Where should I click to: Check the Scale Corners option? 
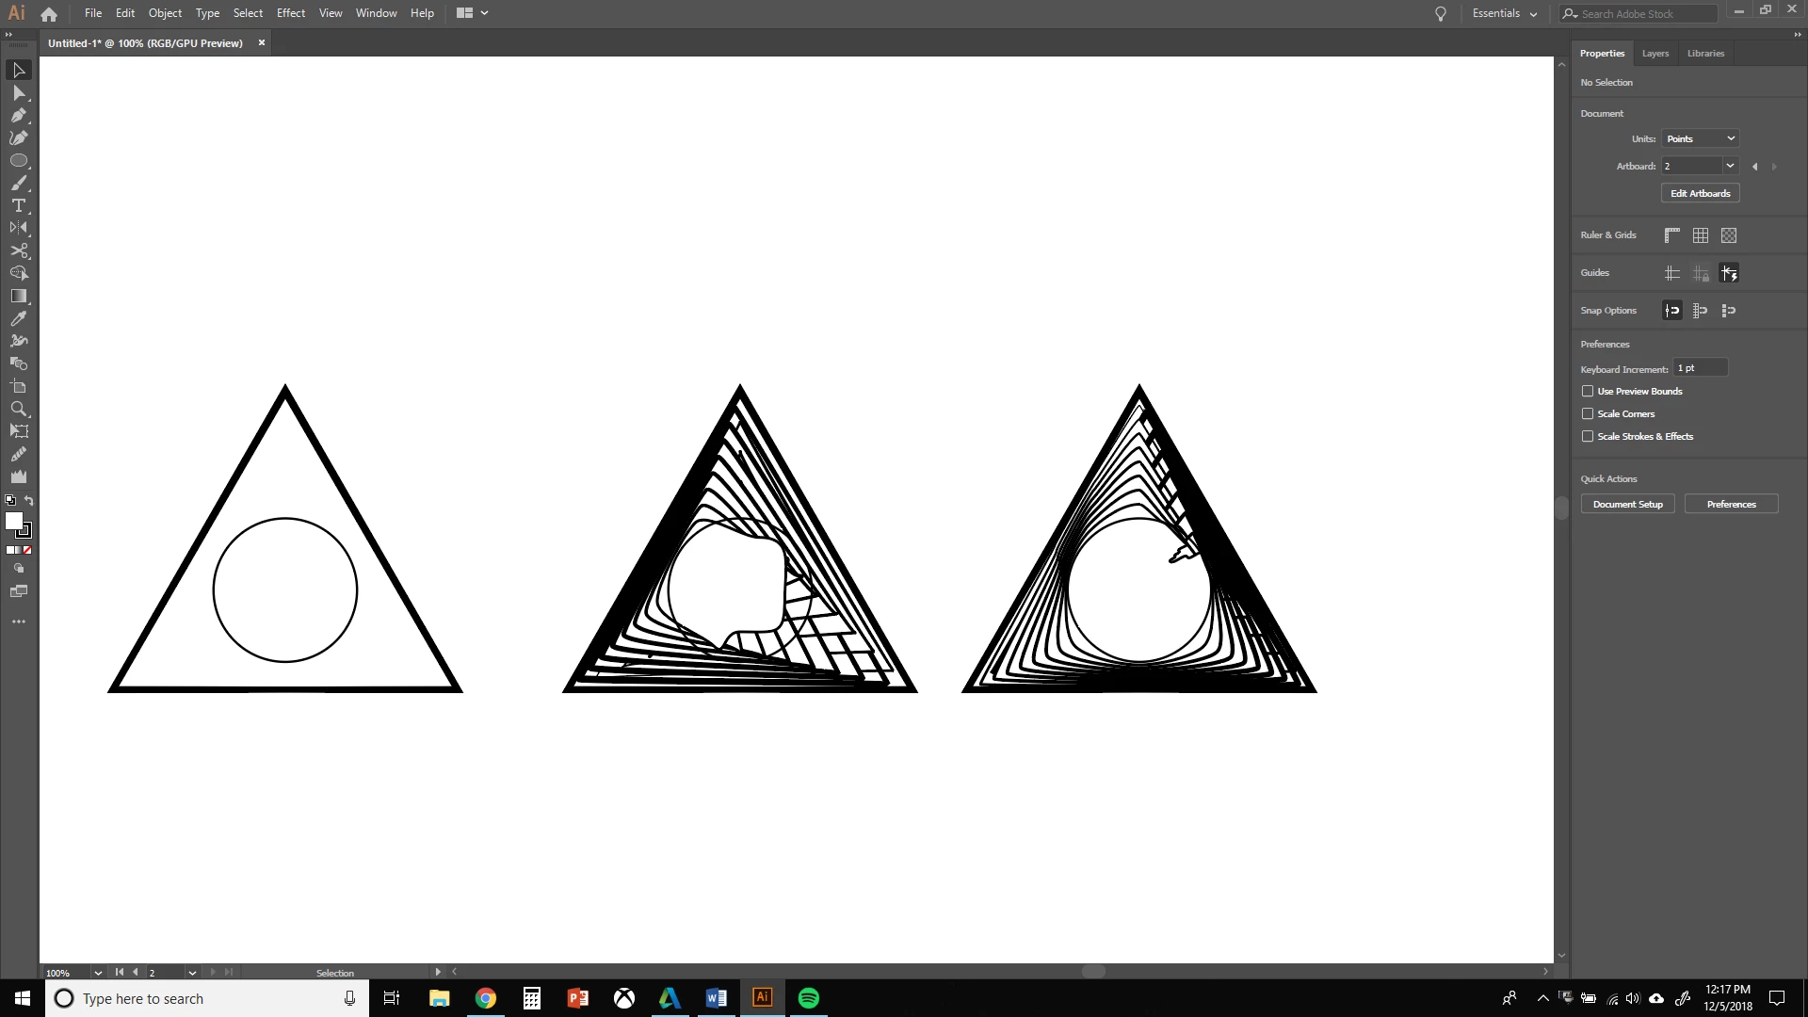click(1588, 414)
